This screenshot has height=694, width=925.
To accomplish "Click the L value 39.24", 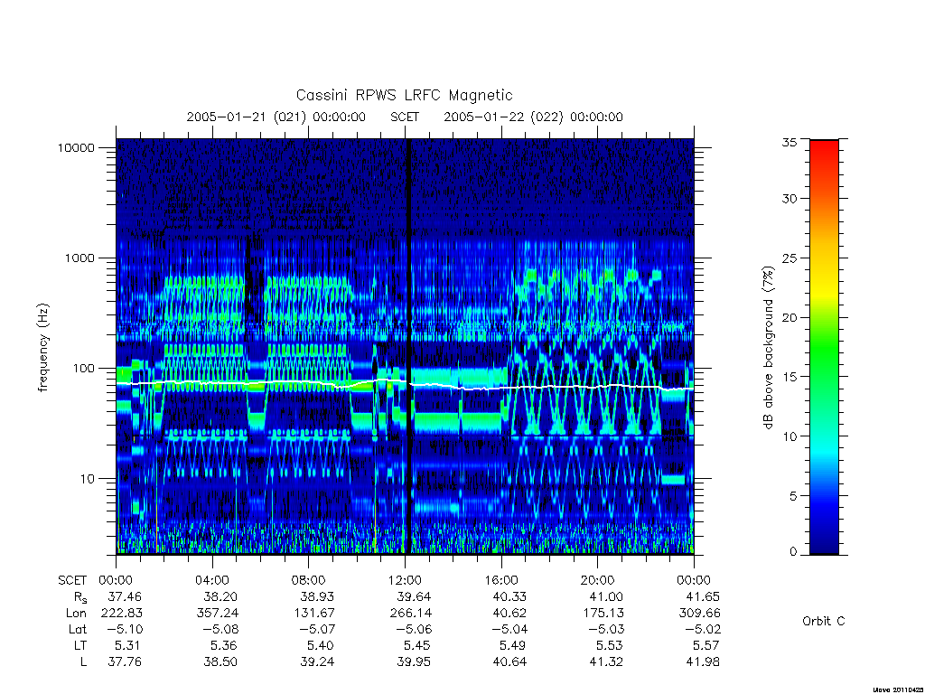I will (x=317, y=662).
